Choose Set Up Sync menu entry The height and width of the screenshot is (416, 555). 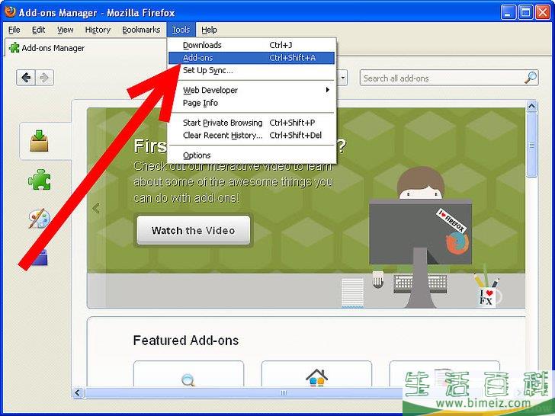point(252,70)
